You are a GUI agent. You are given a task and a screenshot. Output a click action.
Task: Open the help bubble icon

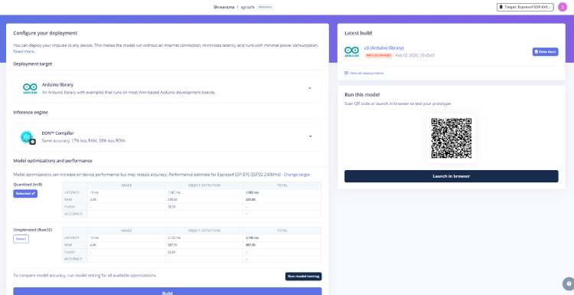coord(569,284)
